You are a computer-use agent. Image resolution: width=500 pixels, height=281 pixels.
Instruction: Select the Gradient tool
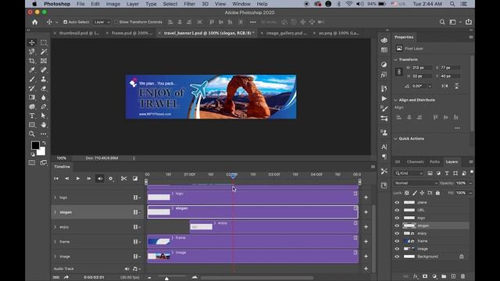click(x=32, y=97)
